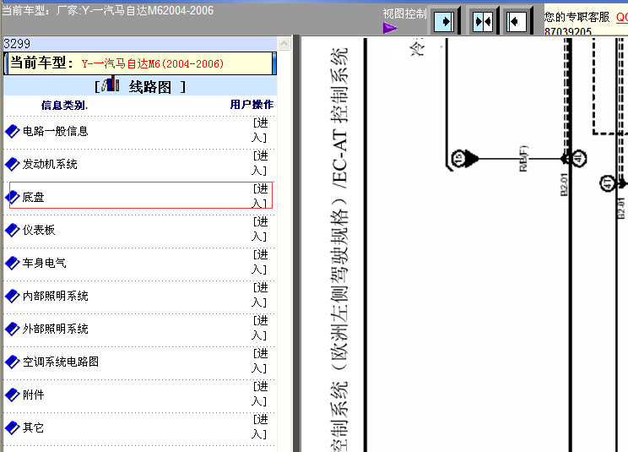Select the 电路一般信息 category text
This screenshot has width=628, height=452.
(x=55, y=131)
